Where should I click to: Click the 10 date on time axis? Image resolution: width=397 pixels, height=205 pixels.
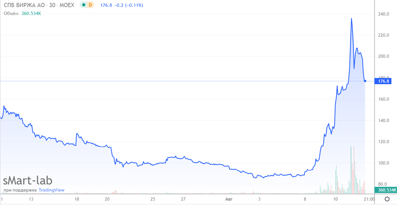(335, 199)
